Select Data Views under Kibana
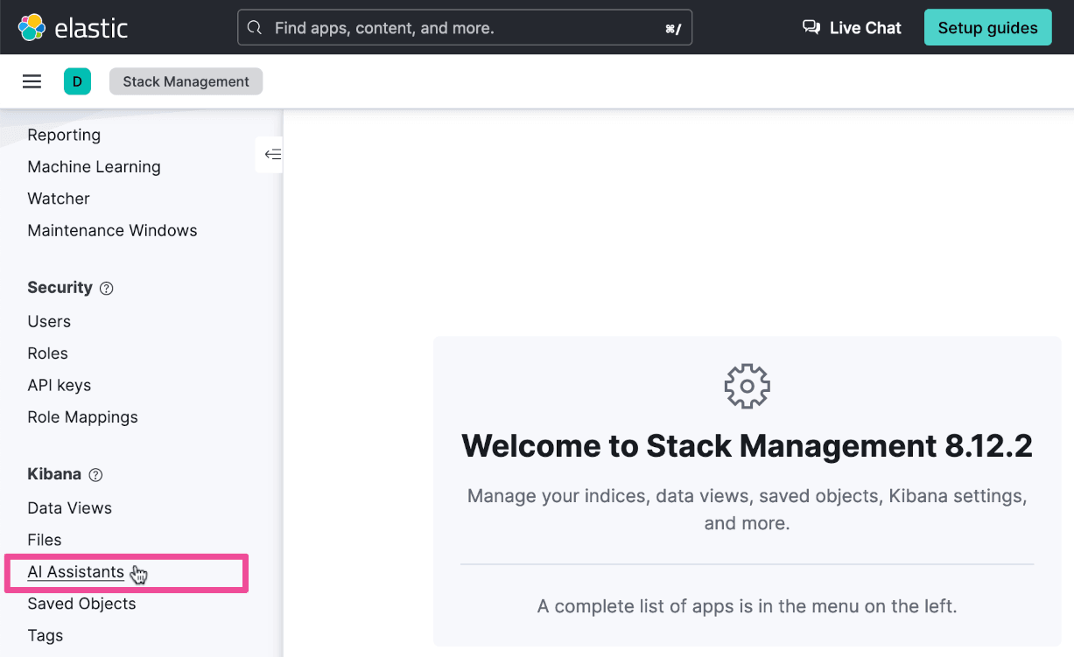This screenshot has height=657, width=1074. (69, 508)
